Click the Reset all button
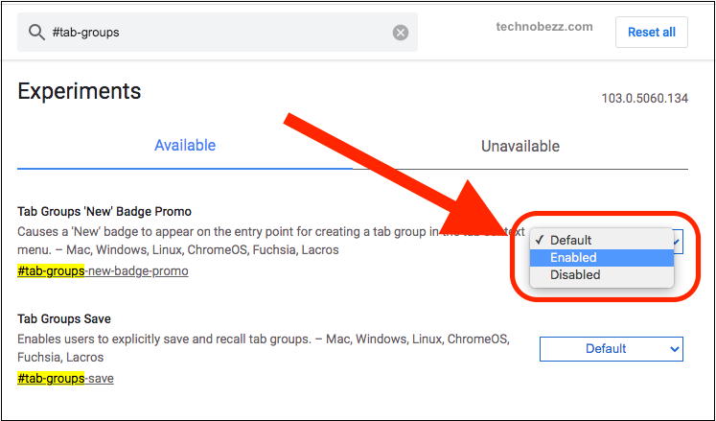716x421 pixels. (x=652, y=32)
